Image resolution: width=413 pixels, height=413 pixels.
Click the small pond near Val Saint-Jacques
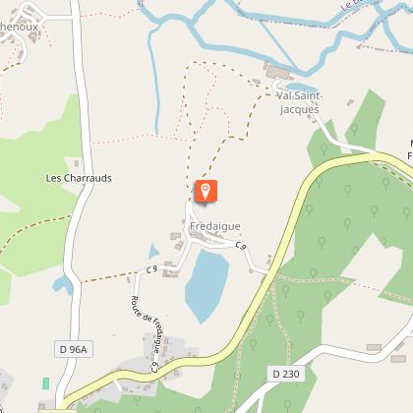[x=302, y=88]
